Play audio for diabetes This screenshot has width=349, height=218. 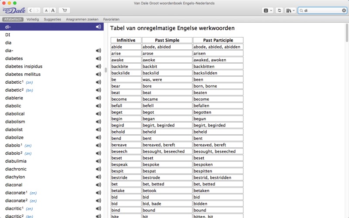coord(99,58)
